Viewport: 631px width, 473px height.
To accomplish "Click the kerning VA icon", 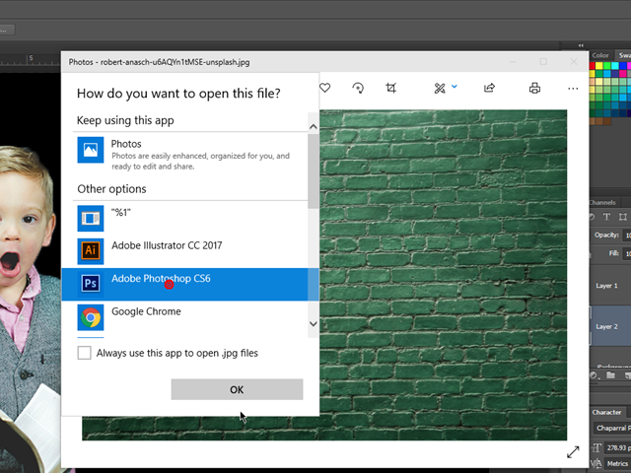I will click(x=596, y=464).
